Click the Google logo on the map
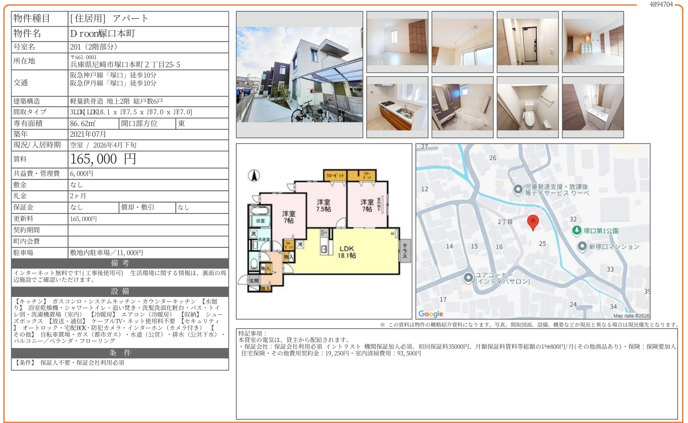 431,314
